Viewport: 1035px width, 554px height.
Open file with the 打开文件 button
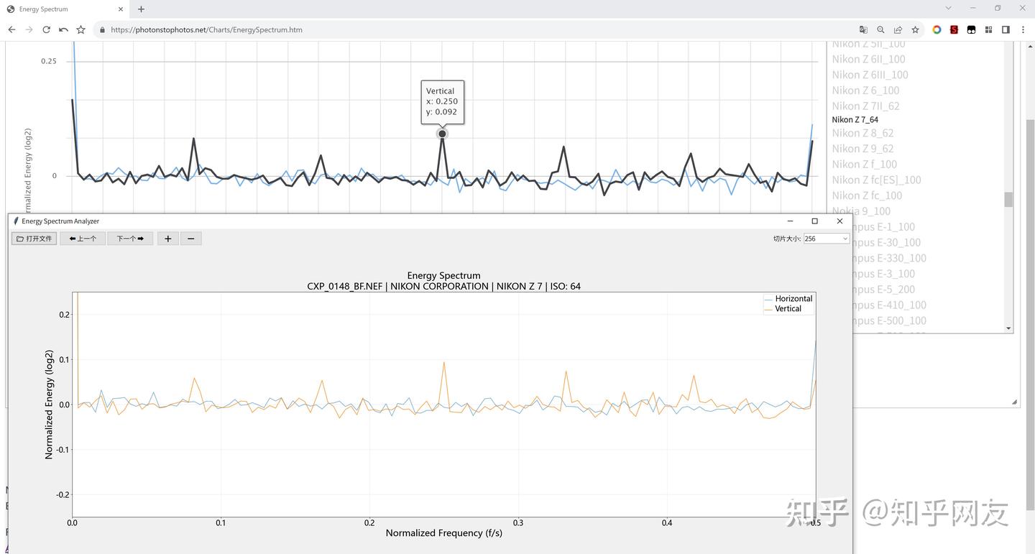[34, 239]
